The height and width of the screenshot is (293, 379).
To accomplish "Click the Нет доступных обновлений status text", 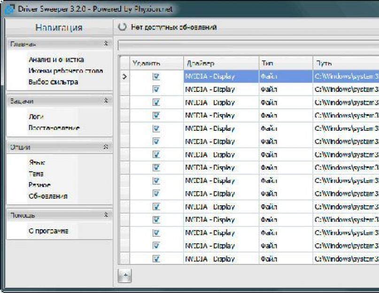I will [x=174, y=27].
